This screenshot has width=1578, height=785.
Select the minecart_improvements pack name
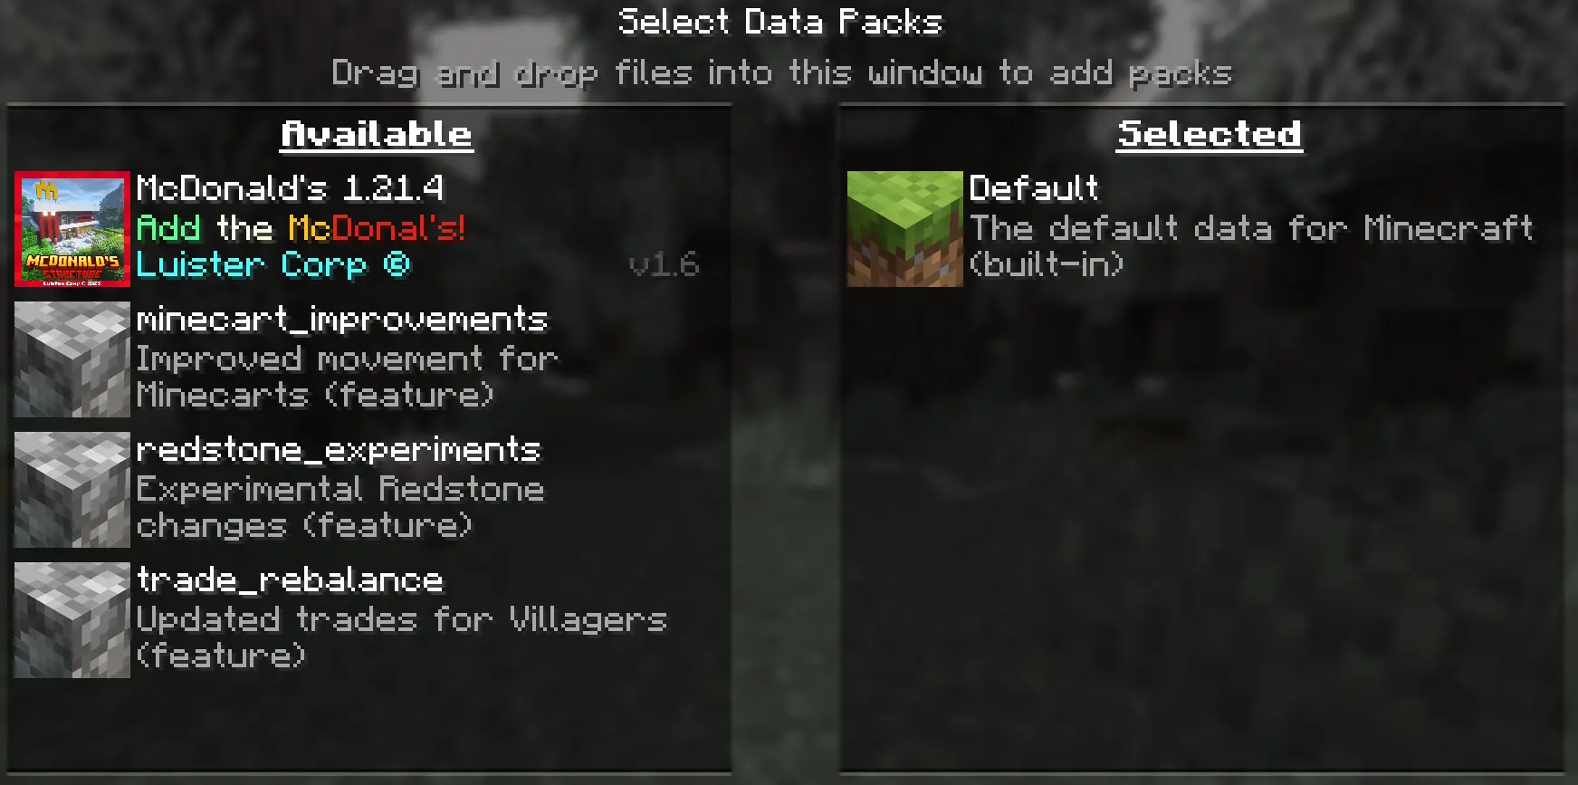coord(342,320)
